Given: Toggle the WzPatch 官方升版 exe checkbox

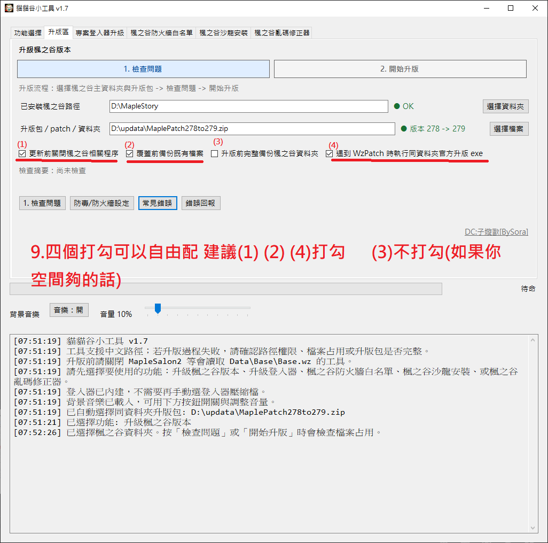Looking at the screenshot, I should point(329,153).
